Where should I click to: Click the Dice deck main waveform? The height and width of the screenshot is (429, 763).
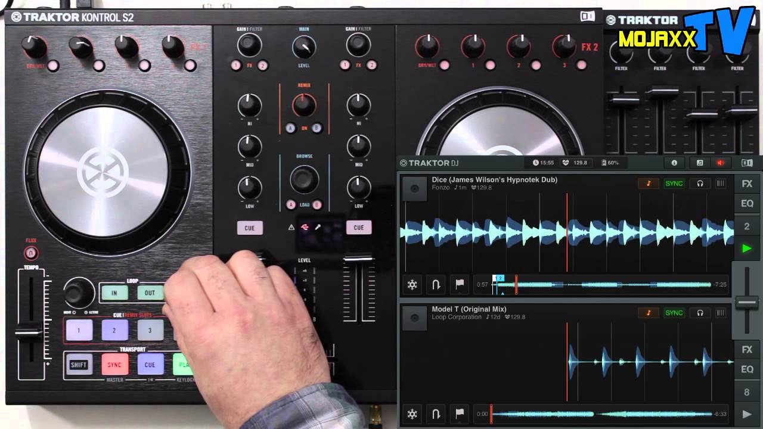pyautogui.click(x=566, y=232)
